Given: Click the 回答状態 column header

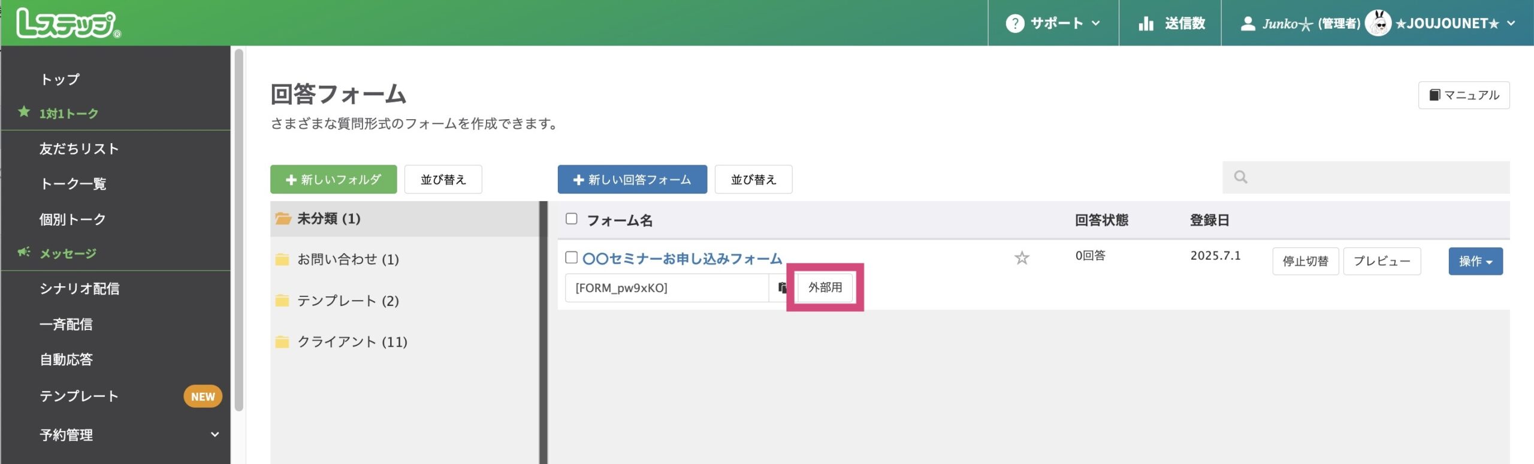Looking at the screenshot, I should [1101, 220].
